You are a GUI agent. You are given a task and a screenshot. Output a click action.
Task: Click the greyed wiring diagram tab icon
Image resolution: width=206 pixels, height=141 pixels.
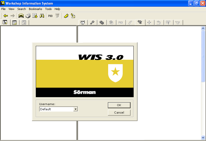tap(159, 23)
